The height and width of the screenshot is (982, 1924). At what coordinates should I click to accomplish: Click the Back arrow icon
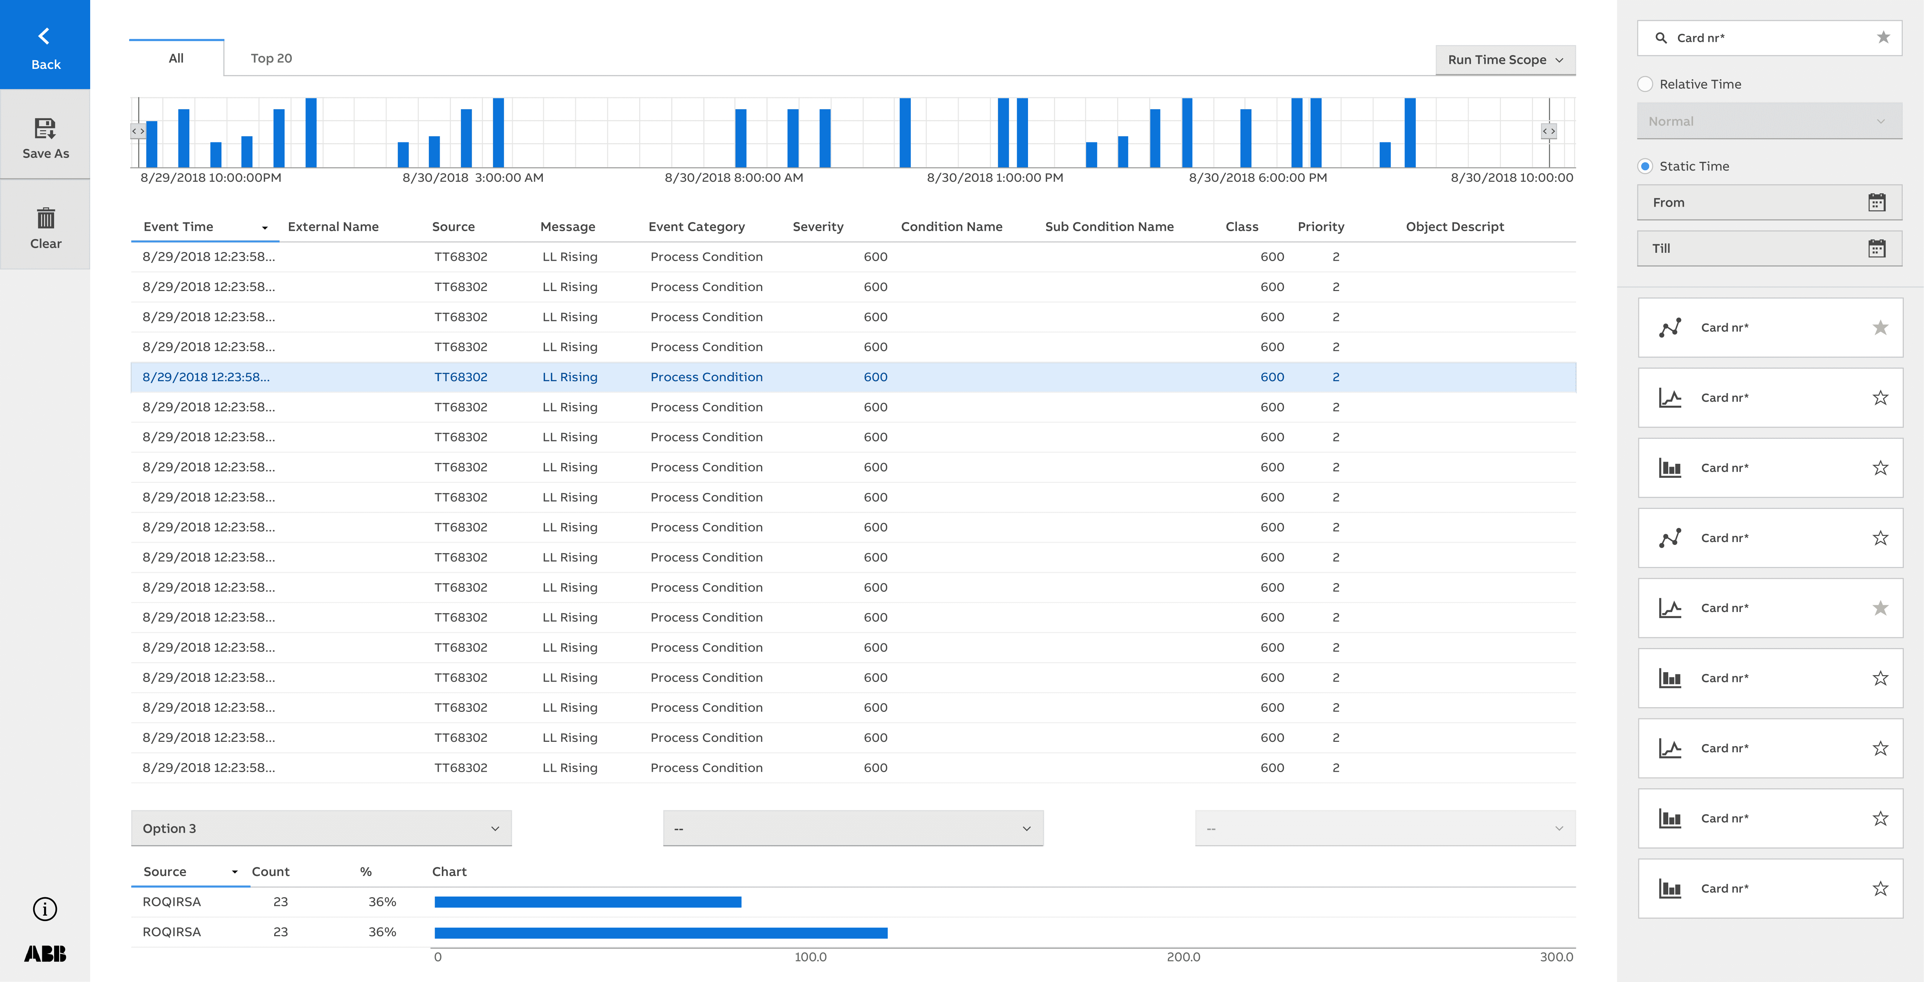[x=44, y=36]
